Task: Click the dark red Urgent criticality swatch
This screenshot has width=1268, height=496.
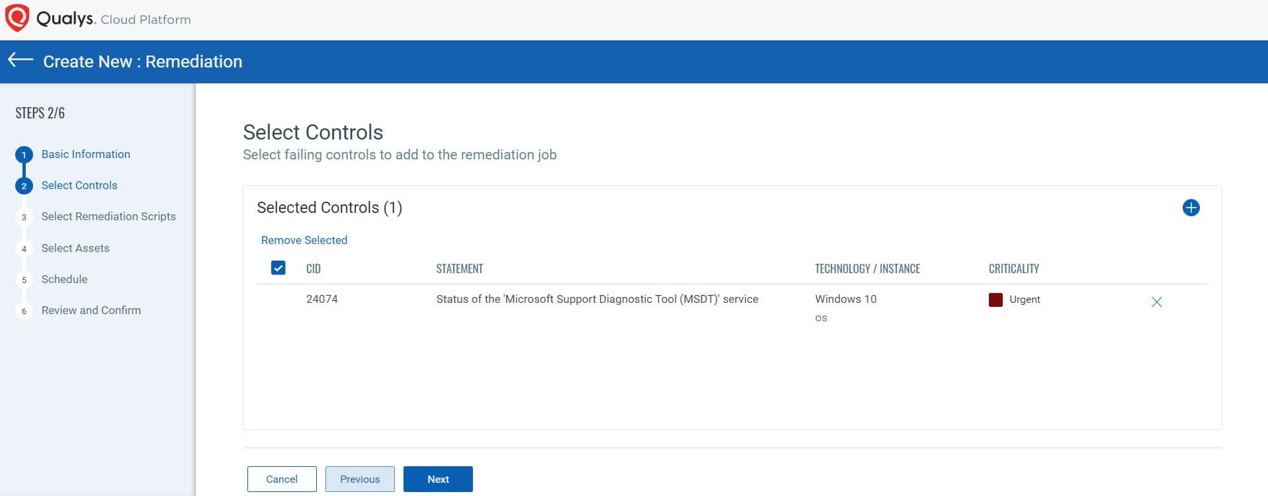Action: point(995,300)
